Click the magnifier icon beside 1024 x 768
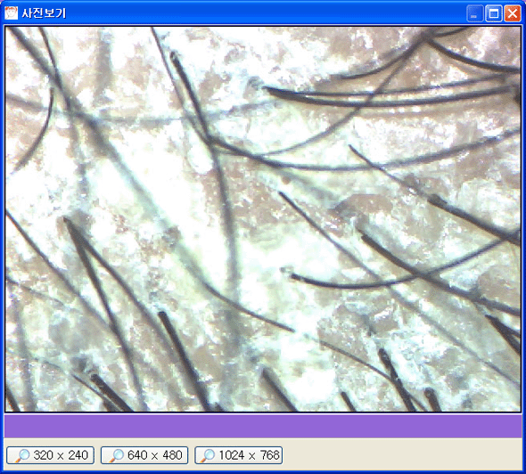 (x=209, y=455)
